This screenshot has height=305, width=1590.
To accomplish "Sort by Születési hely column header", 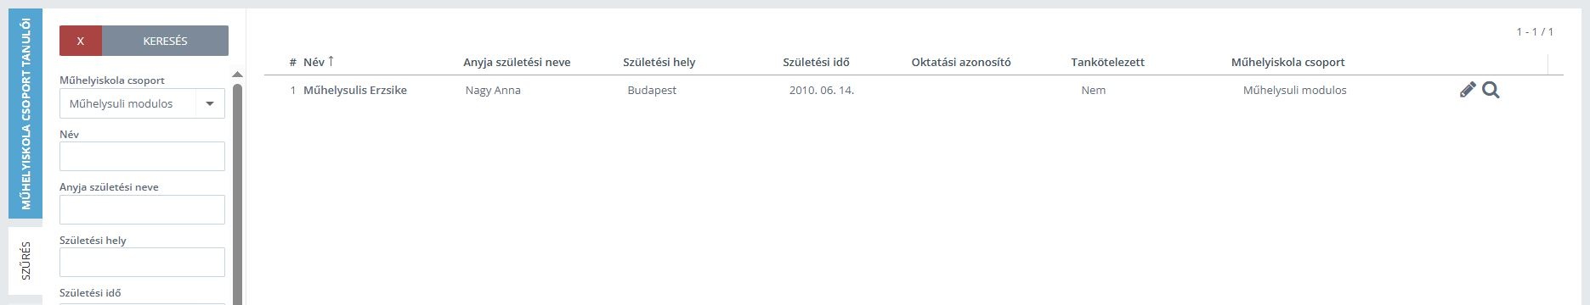I will (659, 62).
